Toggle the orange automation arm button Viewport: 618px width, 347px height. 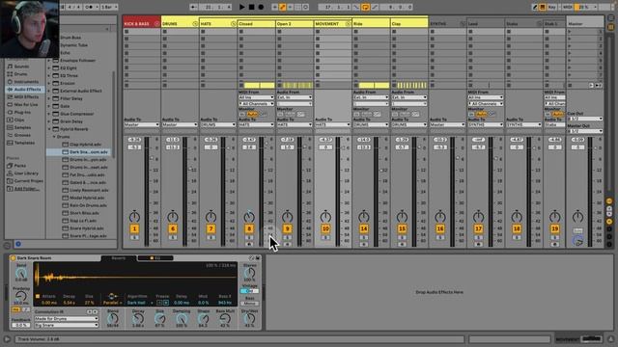(283, 7)
